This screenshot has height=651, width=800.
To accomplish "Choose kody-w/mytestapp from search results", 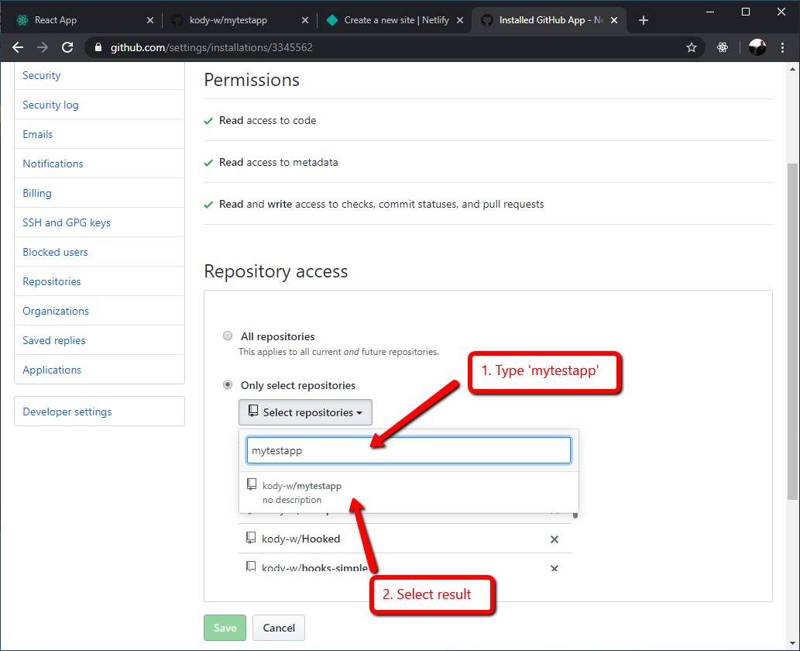I will point(408,492).
